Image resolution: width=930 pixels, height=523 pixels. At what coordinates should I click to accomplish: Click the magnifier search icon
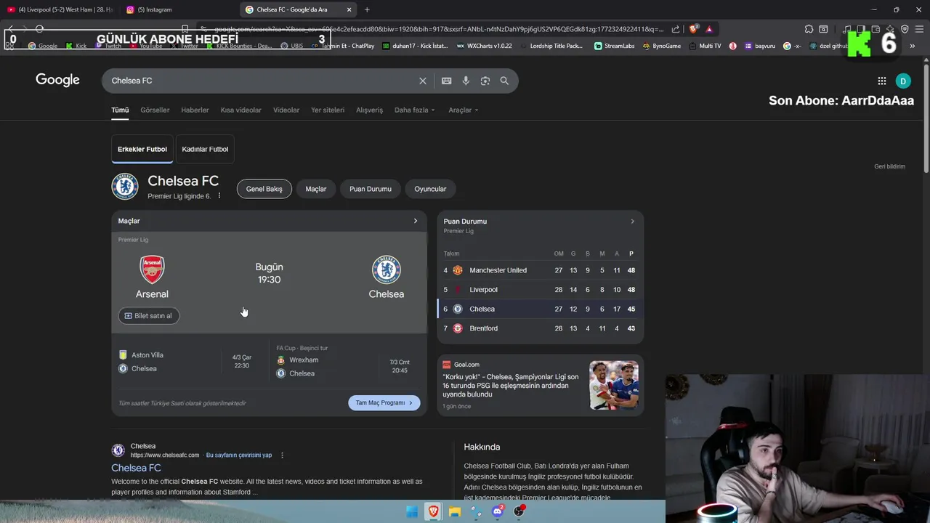tap(504, 81)
